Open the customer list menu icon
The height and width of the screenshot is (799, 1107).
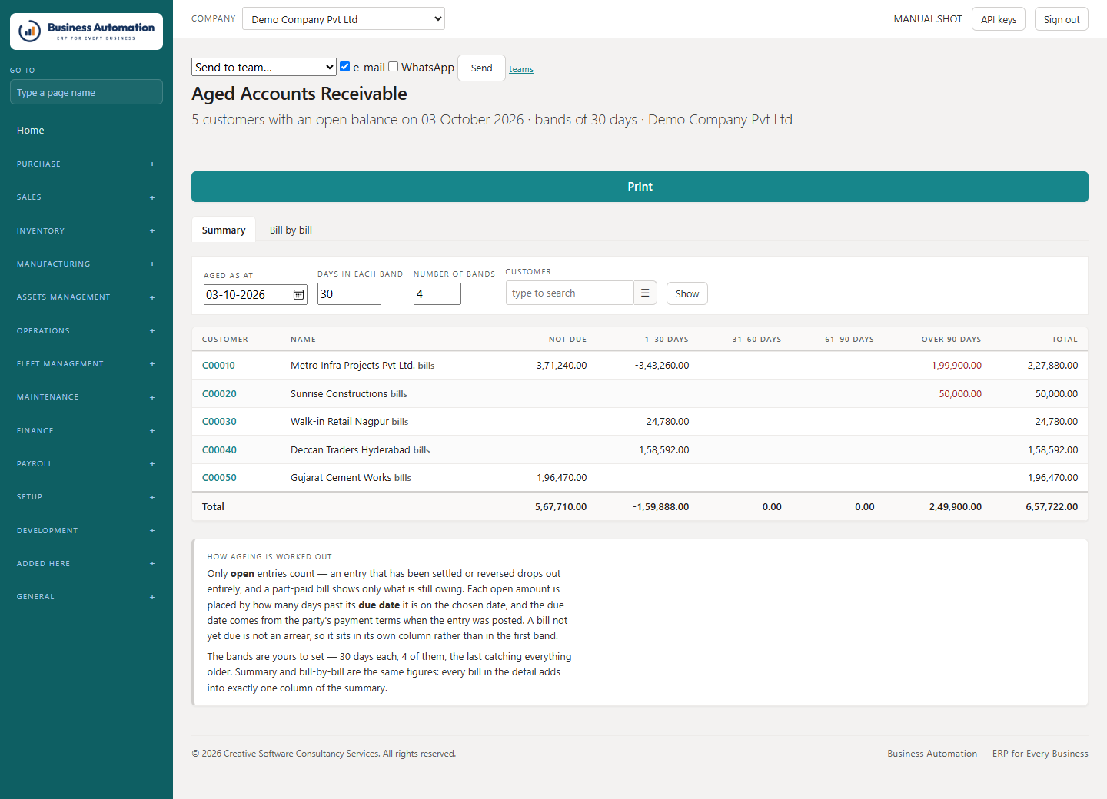pos(645,293)
